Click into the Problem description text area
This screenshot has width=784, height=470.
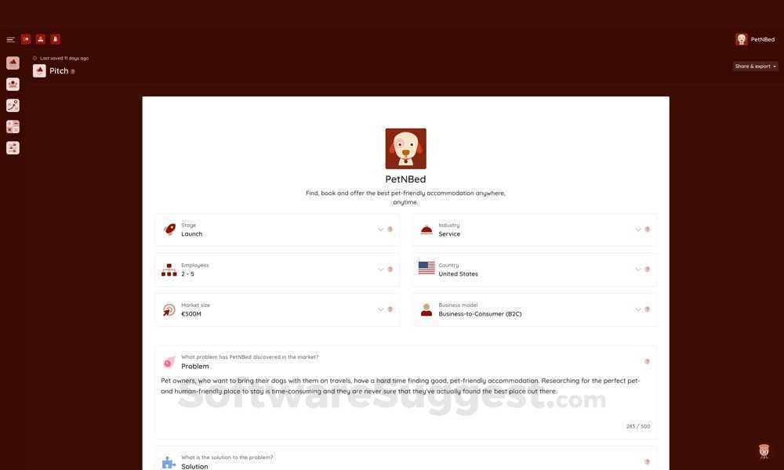[x=405, y=399]
